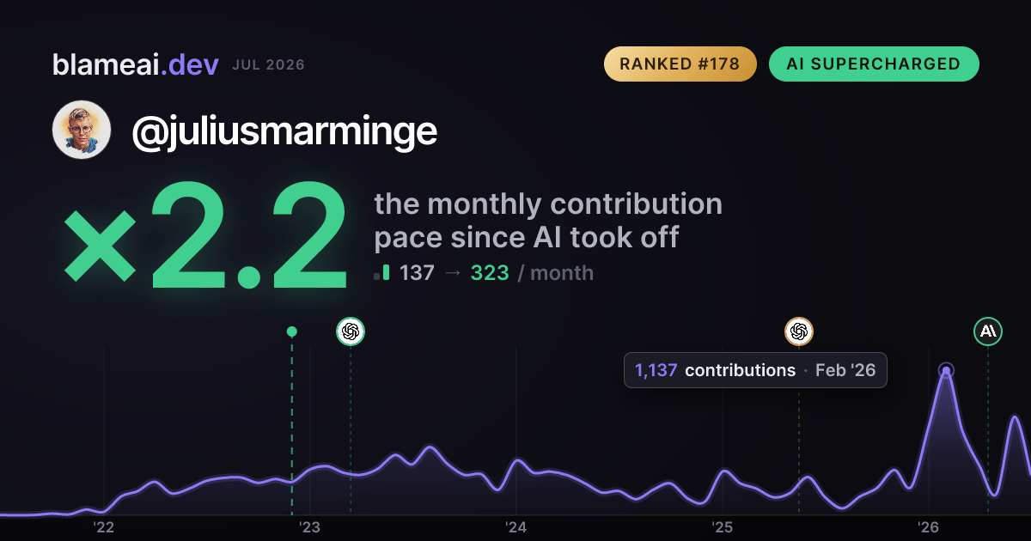Click the juliusmarminge profile avatar
The height and width of the screenshot is (541, 1031).
82,130
